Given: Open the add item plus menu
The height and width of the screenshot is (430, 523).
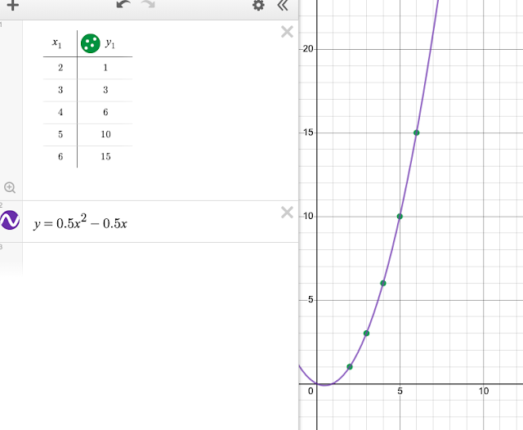Looking at the screenshot, I should (x=13, y=5).
